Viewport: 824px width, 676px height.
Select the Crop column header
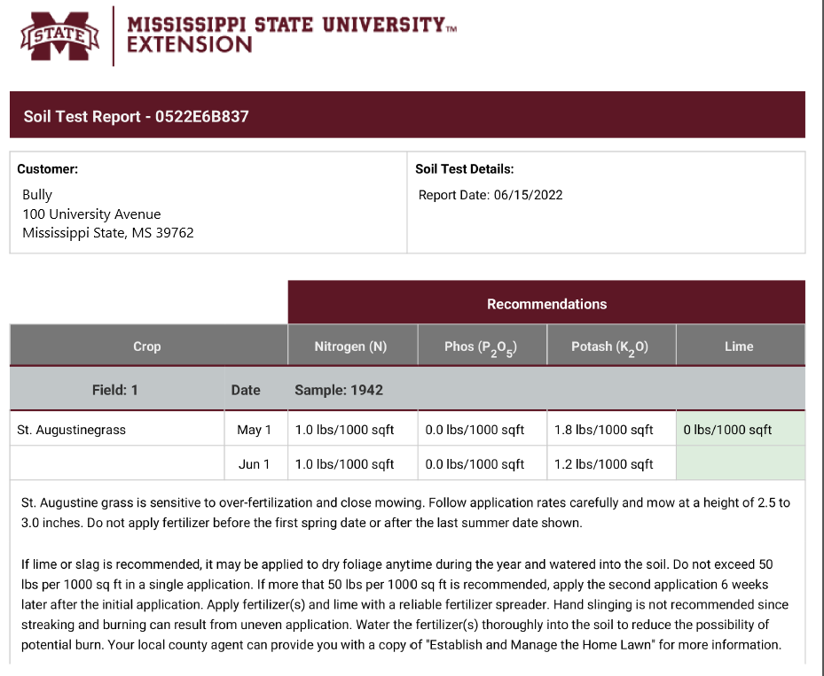(x=149, y=346)
